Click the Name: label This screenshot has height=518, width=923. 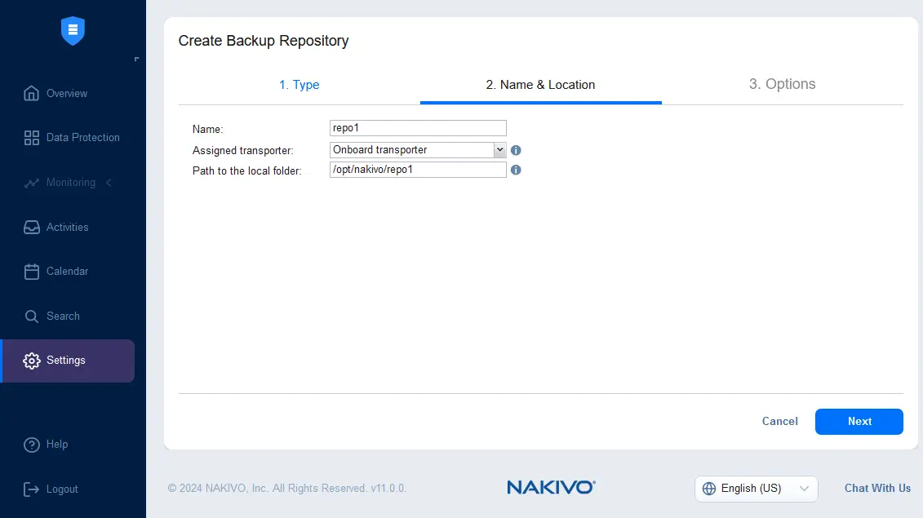[208, 129]
